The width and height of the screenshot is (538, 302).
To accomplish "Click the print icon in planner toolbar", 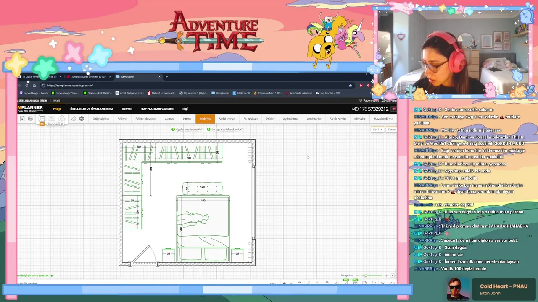I will [x=31, y=119].
